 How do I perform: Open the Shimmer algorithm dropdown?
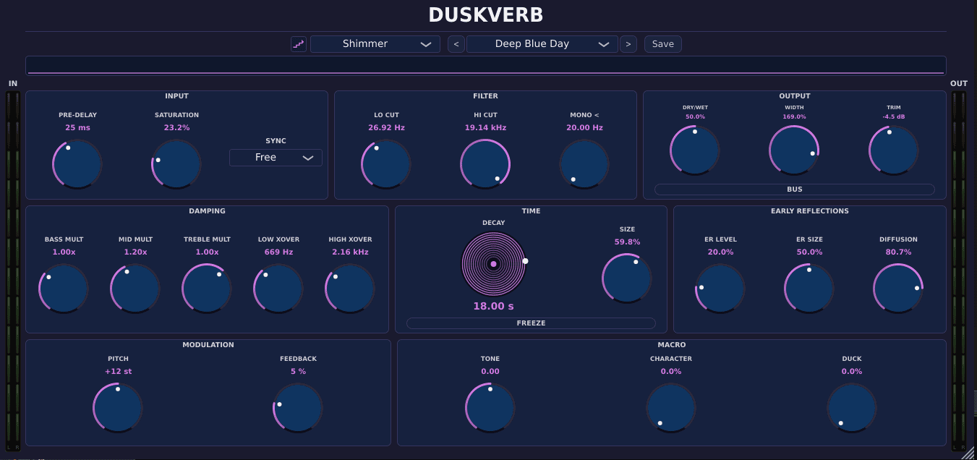click(x=375, y=44)
